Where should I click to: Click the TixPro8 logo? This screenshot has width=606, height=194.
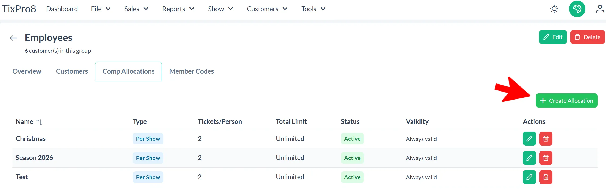[x=19, y=9]
